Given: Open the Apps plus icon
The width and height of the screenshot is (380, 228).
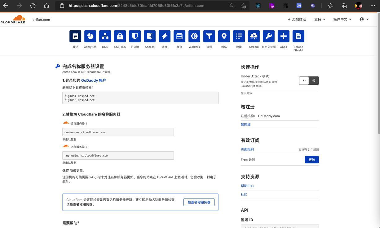Looking at the screenshot, I should pos(284,36).
